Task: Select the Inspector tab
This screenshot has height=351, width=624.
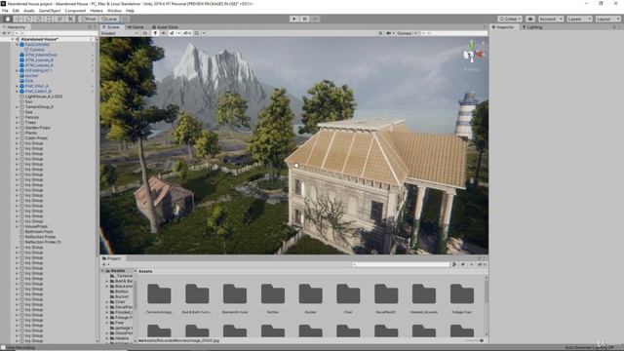Action: coord(503,27)
